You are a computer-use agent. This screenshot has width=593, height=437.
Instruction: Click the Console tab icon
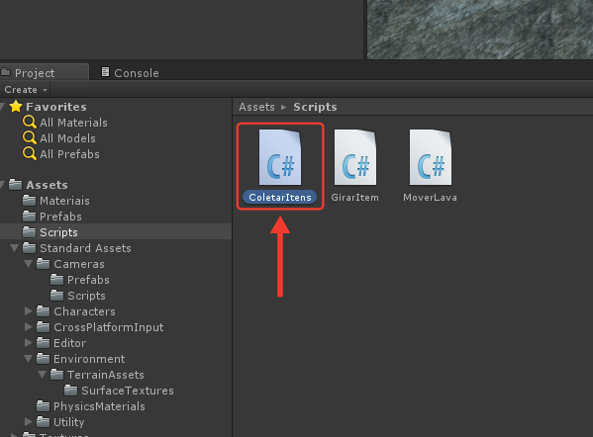click(106, 72)
